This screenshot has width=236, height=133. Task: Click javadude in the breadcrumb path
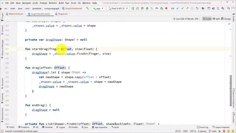pyautogui.click(x=37, y=8)
